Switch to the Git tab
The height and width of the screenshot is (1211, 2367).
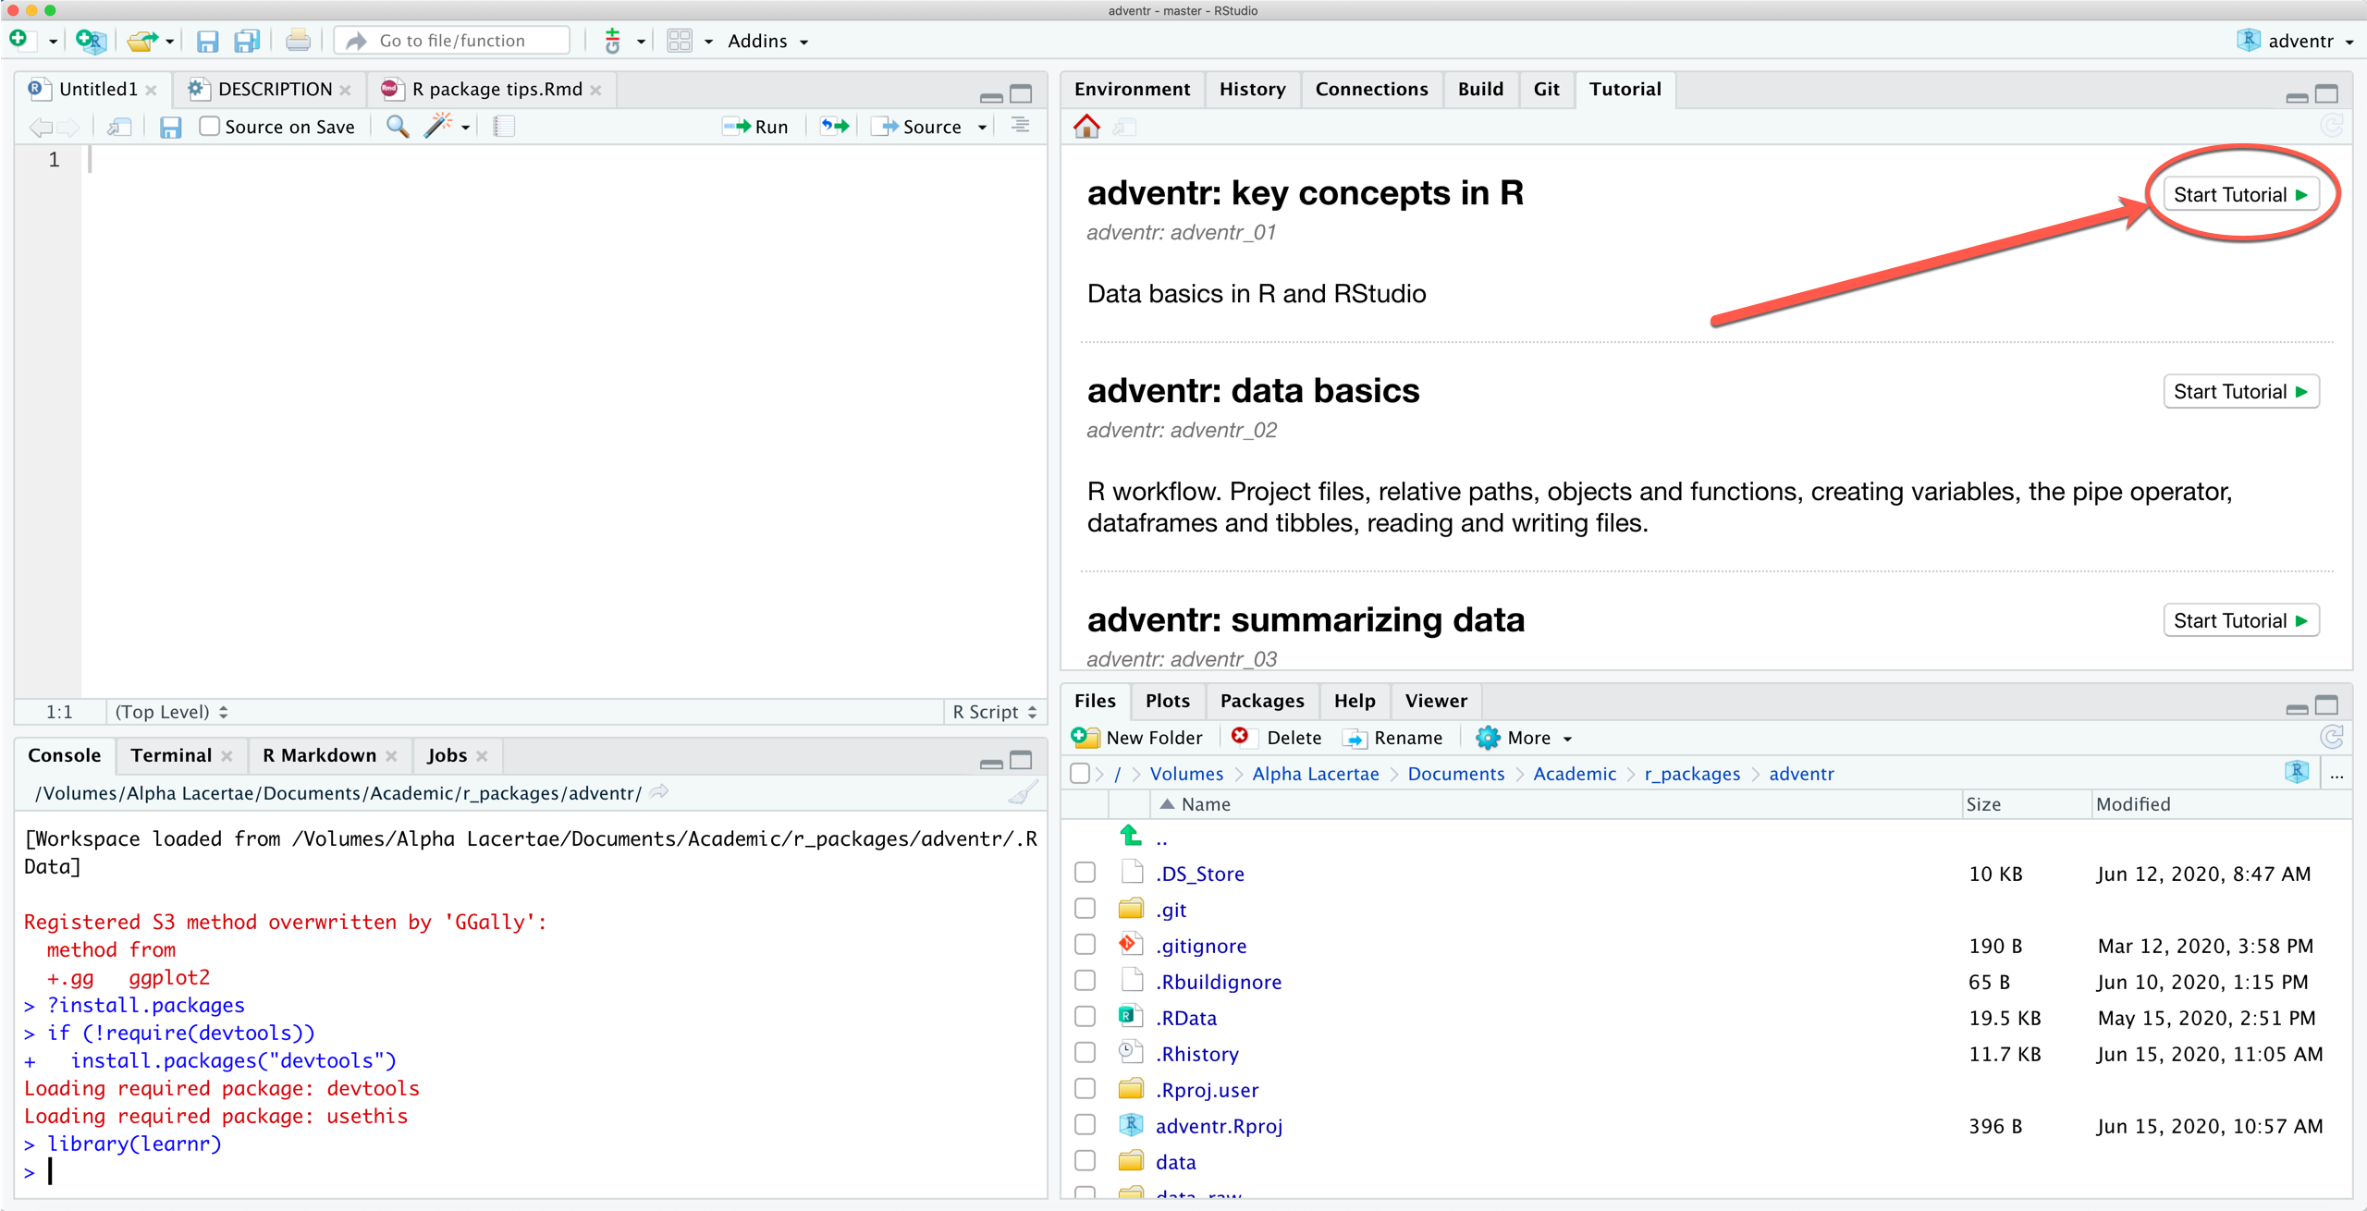coord(1545,89)
